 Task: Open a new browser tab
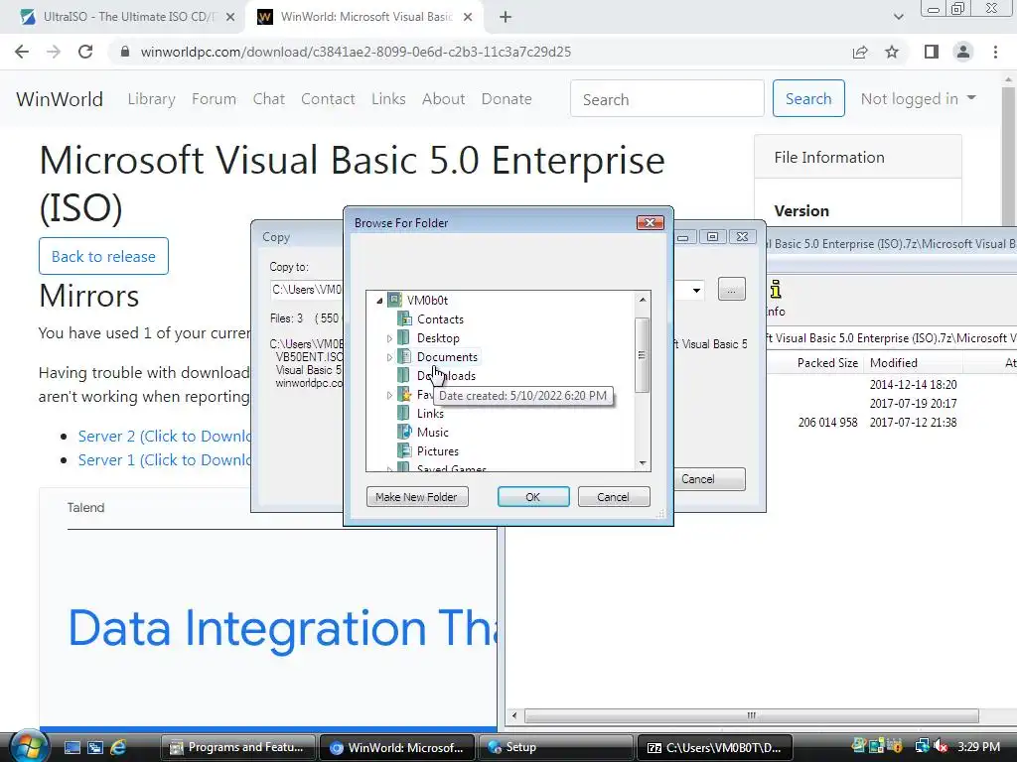pyautogui.click(x=506, y=17)
